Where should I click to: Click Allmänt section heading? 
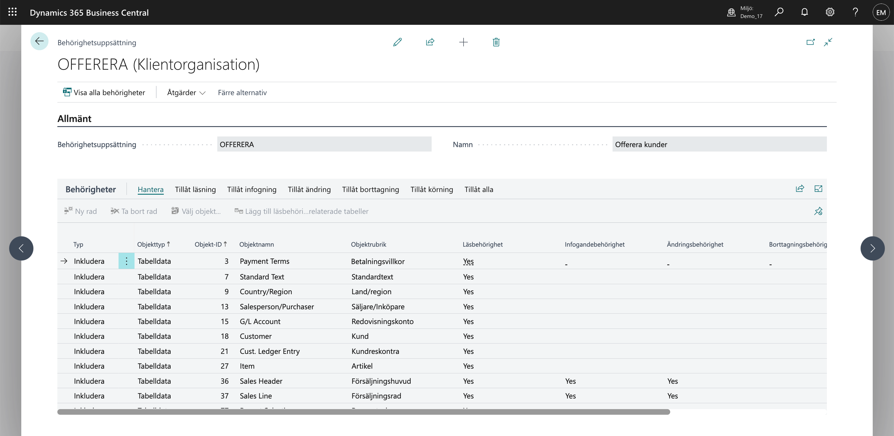pos(74,119)
